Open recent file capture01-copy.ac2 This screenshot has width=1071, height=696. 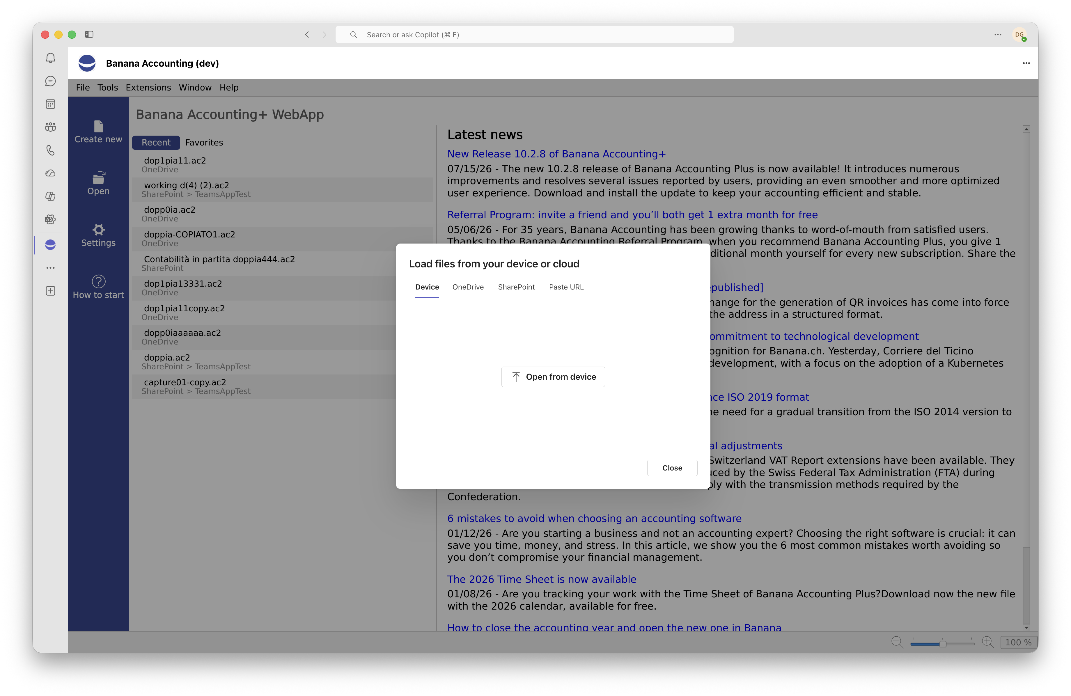264,386
